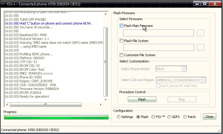
Task: Click the window resize grip icon
Action: pyautogui.click(x=219, y=130)
